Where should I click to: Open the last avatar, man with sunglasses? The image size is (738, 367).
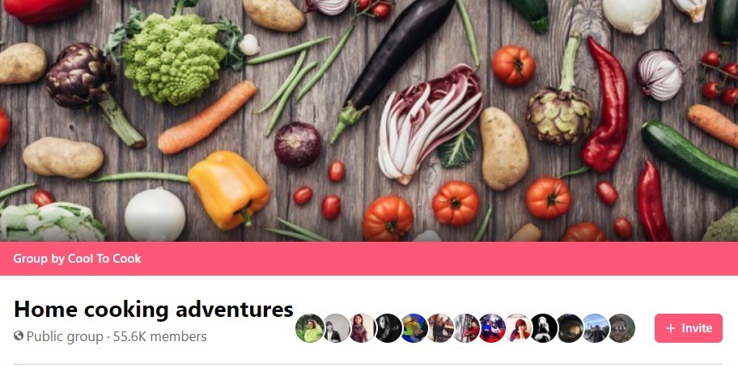pos(621,328)
